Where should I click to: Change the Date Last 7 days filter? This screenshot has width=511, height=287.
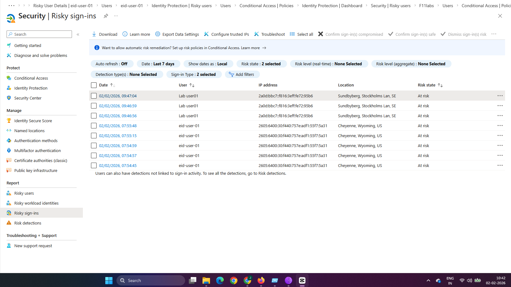pyautogui.click(x=158, y=64)
